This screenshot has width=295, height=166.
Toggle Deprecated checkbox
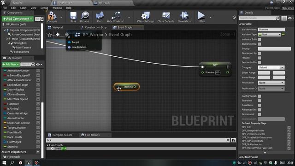[260, 114]
